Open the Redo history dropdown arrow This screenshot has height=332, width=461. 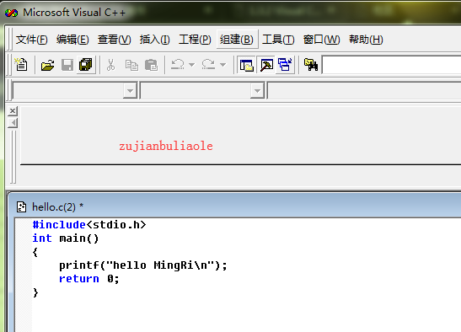[222, 65]
